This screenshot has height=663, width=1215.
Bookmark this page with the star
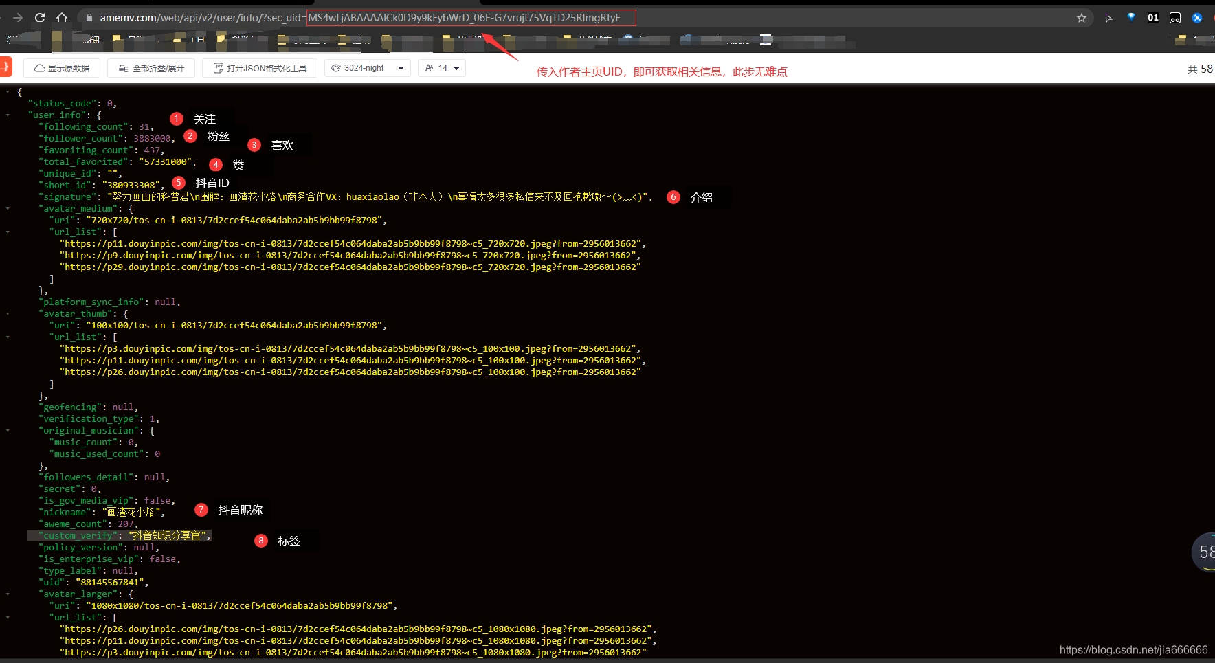[1082, 18]
